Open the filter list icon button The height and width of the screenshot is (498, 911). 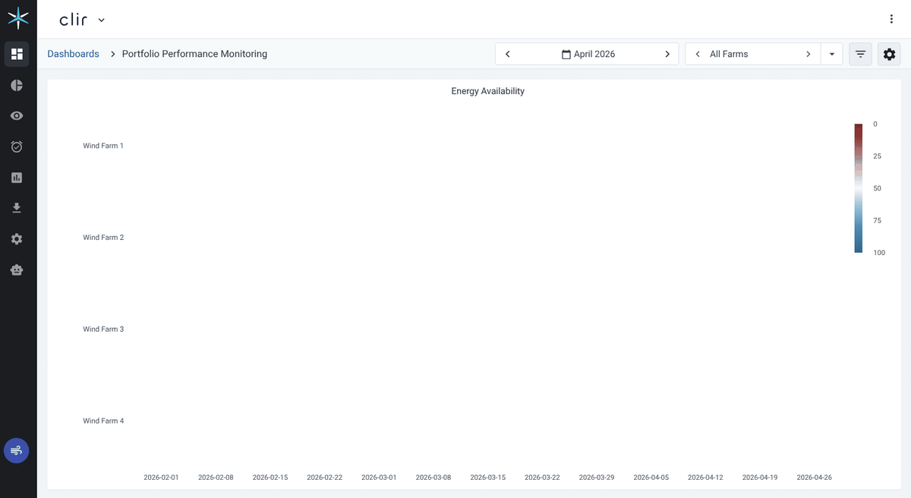click(x=860, y=54)
